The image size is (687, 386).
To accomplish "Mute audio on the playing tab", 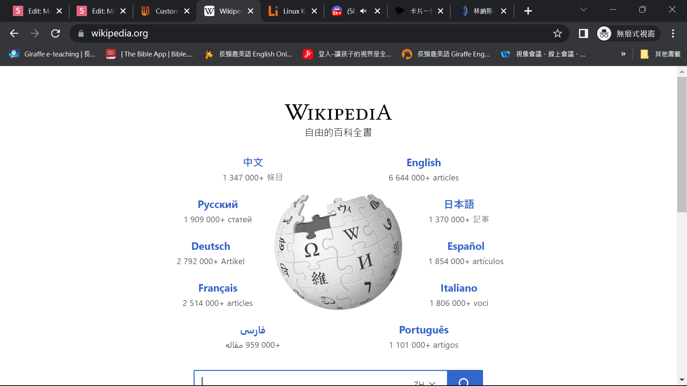I will pos(364,11).
